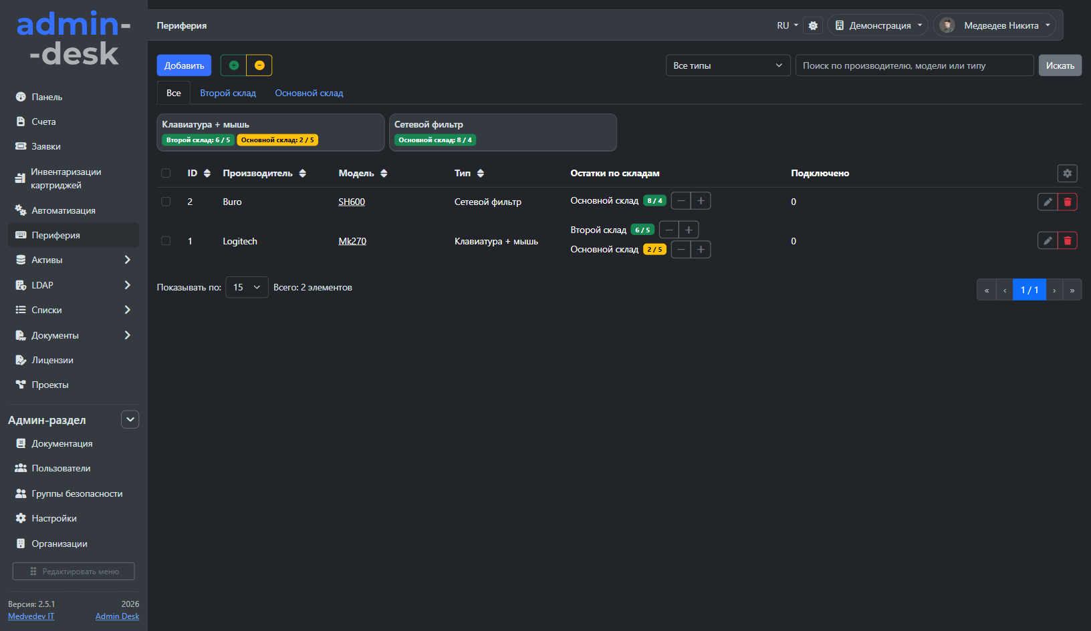Select the Все tab
Screen dimensions: 1091x631
(174, 93)
